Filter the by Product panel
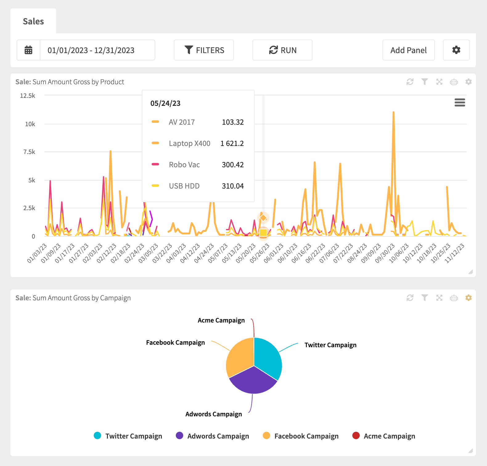The height and width of the screenshot is (466, 487). pyautogui.click(x=424, y=82)
